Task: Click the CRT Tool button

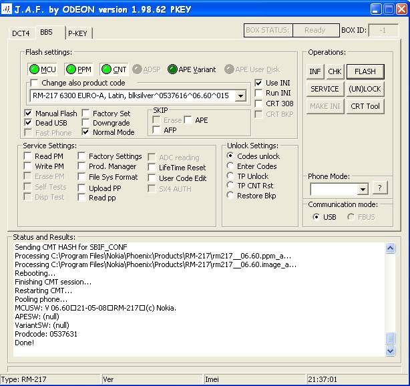Action: tap(365, 106)
